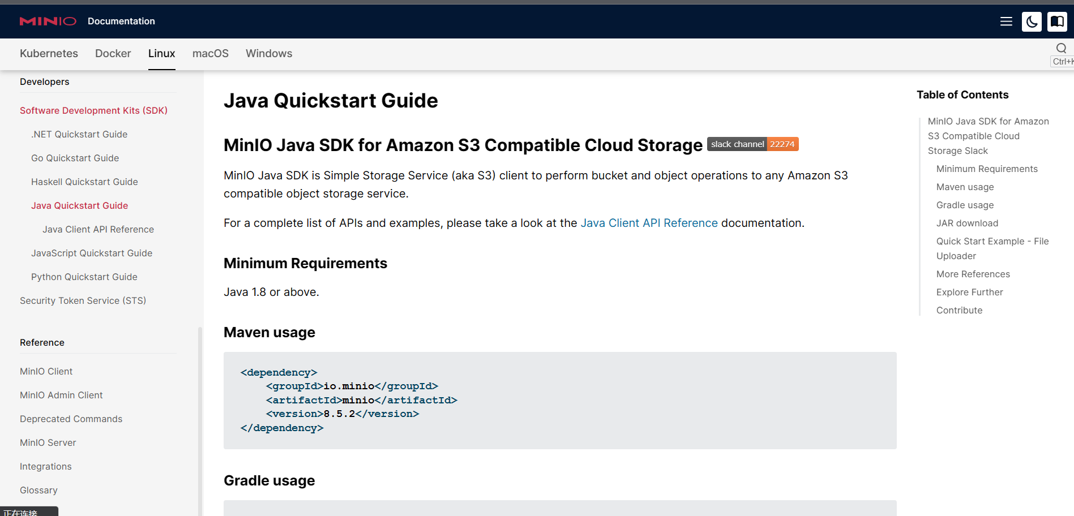This screenshot has height=516, width=1074.
Task: Expand Security Token Service (STS) item
Action: (x=83, y=300)
